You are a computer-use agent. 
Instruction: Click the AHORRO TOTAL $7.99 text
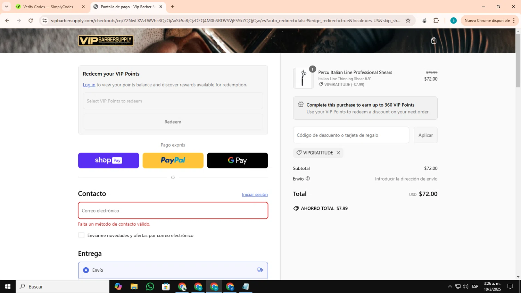click(x=324, y=208)
